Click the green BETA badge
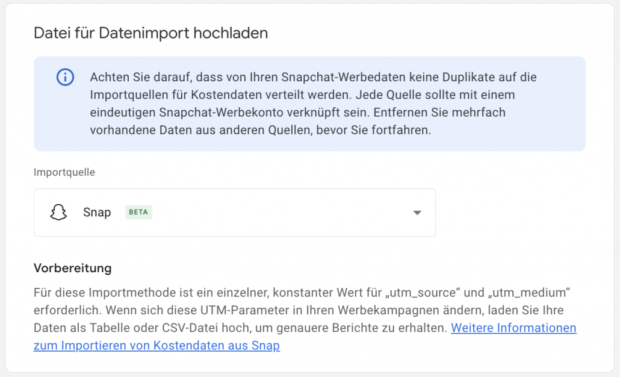Screen dimensions: 620x377 (x=138, y=213)
